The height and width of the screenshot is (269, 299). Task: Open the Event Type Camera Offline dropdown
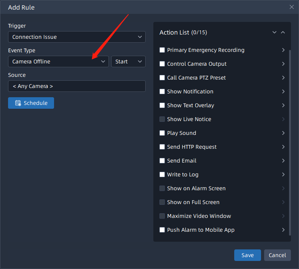click(x=58, y=61)
